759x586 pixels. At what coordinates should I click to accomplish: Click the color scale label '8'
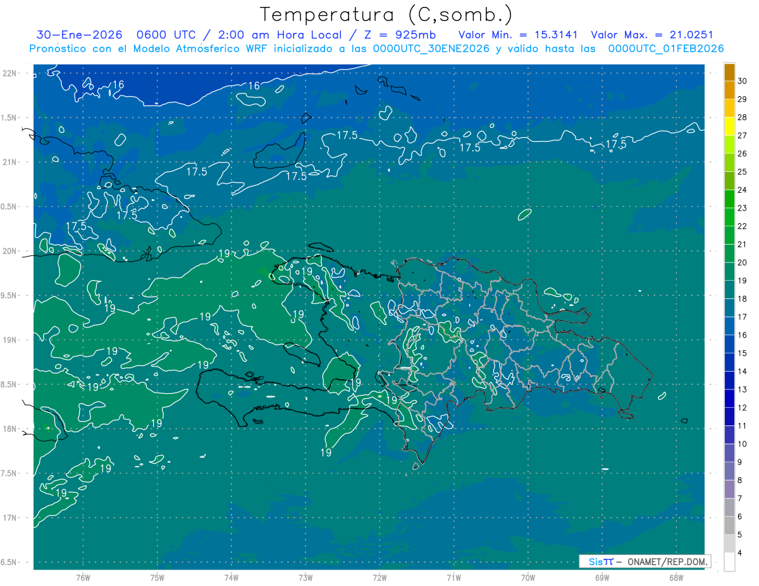741,480
